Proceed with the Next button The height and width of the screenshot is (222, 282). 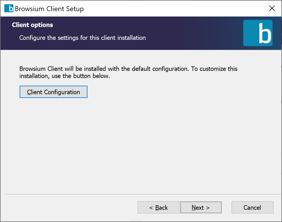201,207
